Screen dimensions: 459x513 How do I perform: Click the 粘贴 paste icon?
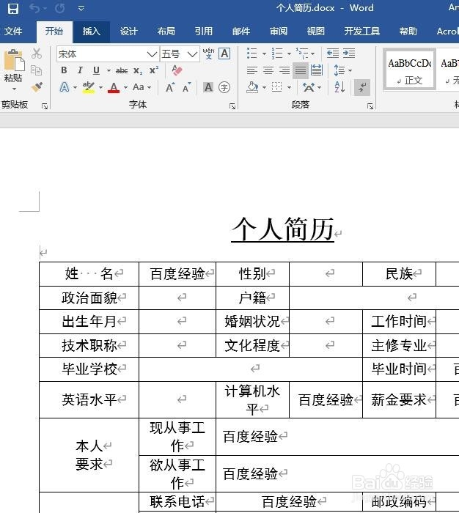(x=14, y=60)
